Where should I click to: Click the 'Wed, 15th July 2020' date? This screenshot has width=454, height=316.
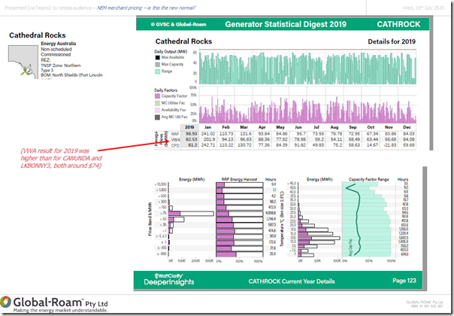pyautogui.click(x=423, y=8)
